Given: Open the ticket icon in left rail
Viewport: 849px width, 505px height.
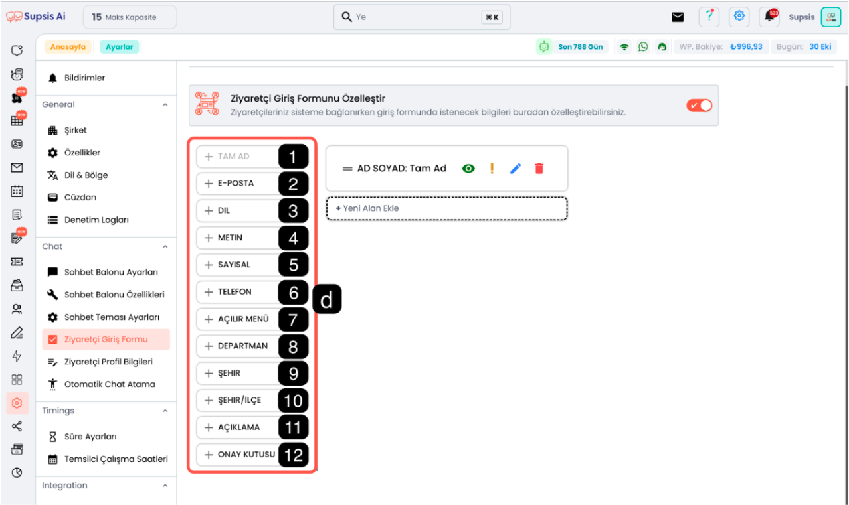Looking at the screenshot, I should pyautogui.click(x=17, y=261).
